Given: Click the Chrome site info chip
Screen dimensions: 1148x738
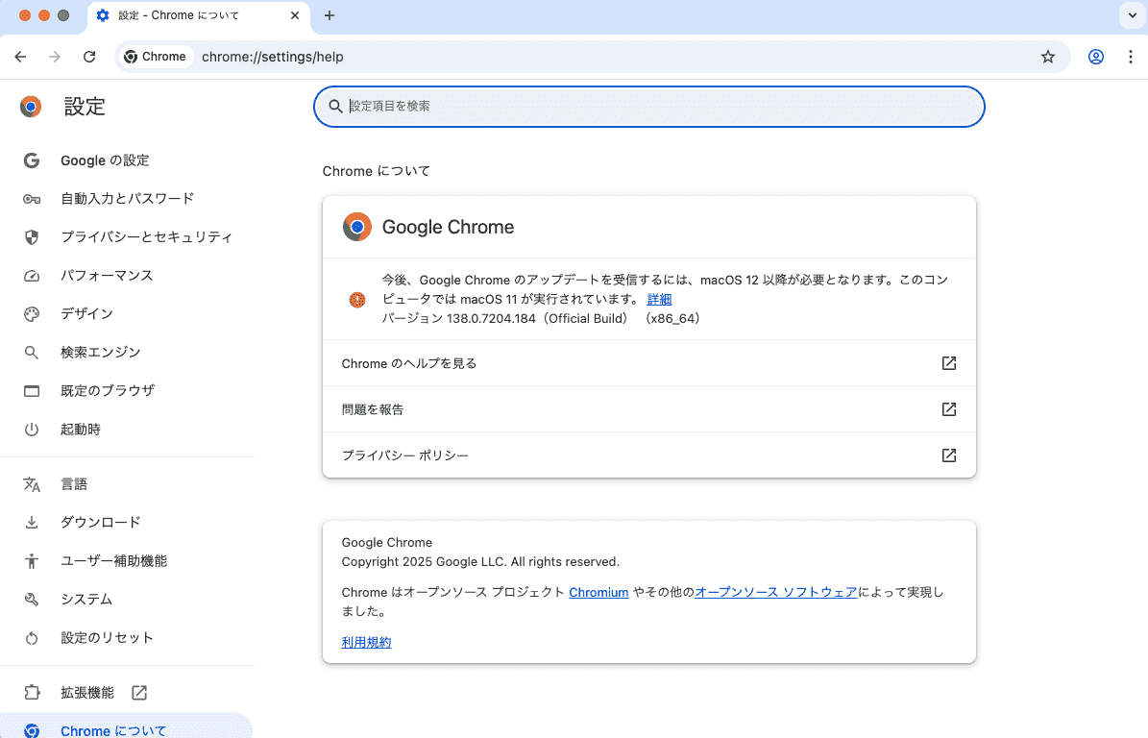Looking at the screenshot, I should coord(155,57).
